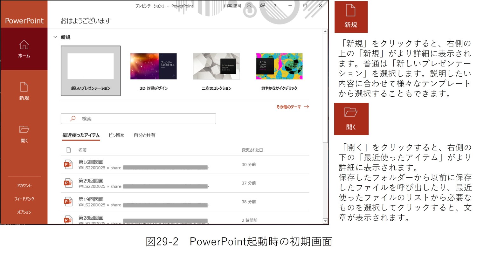Image resolution: width=477 pixels, height=255 pixels.
Task: Click the 検索 search field
Action: tap(138, 119)
